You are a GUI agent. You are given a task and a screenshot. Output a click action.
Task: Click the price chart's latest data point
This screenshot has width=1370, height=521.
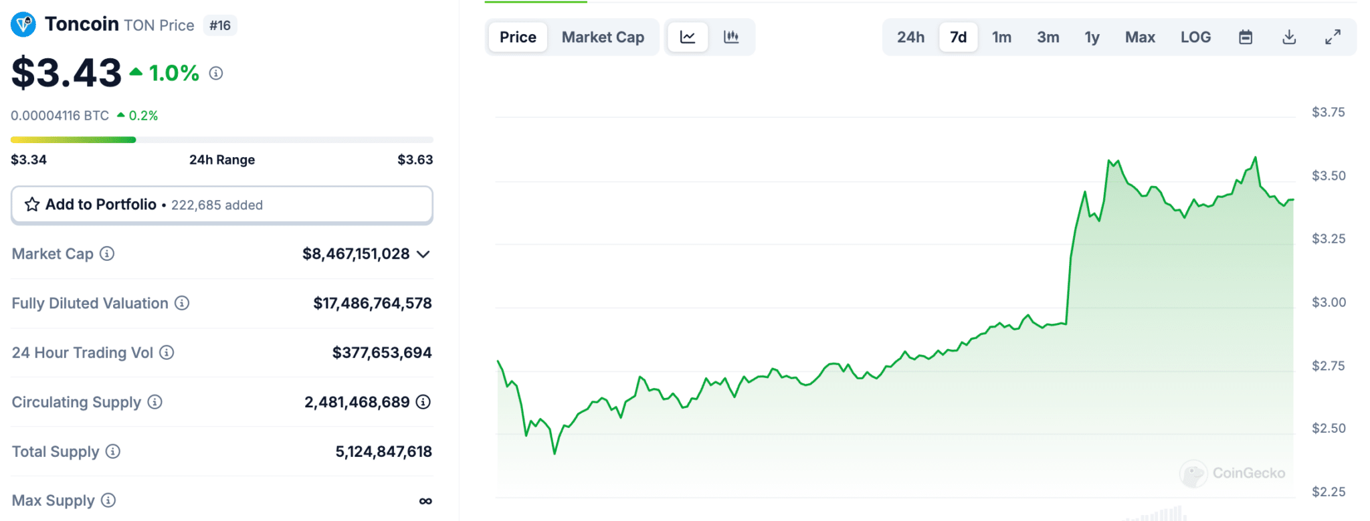point(1292,199)
